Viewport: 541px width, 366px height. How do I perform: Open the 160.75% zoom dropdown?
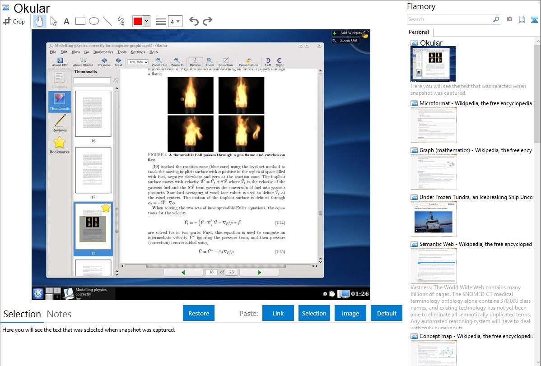(138, 62)
